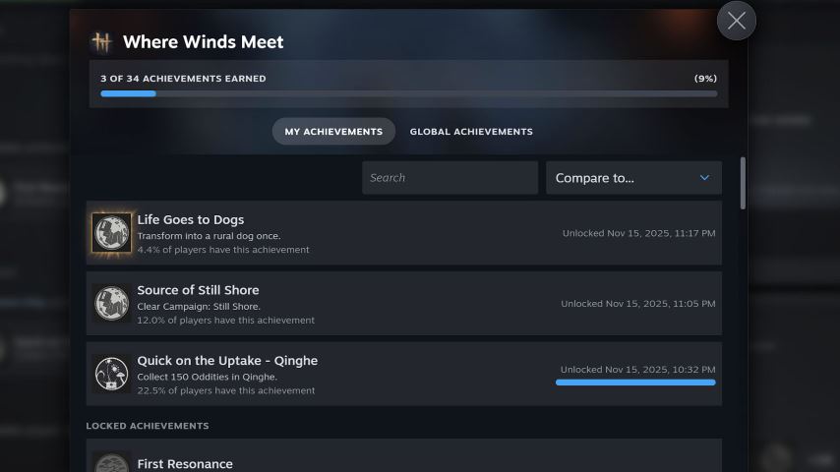Click the Unlocked Nov 15, 2025, 11:17 PM timestamp

(638, 233)
